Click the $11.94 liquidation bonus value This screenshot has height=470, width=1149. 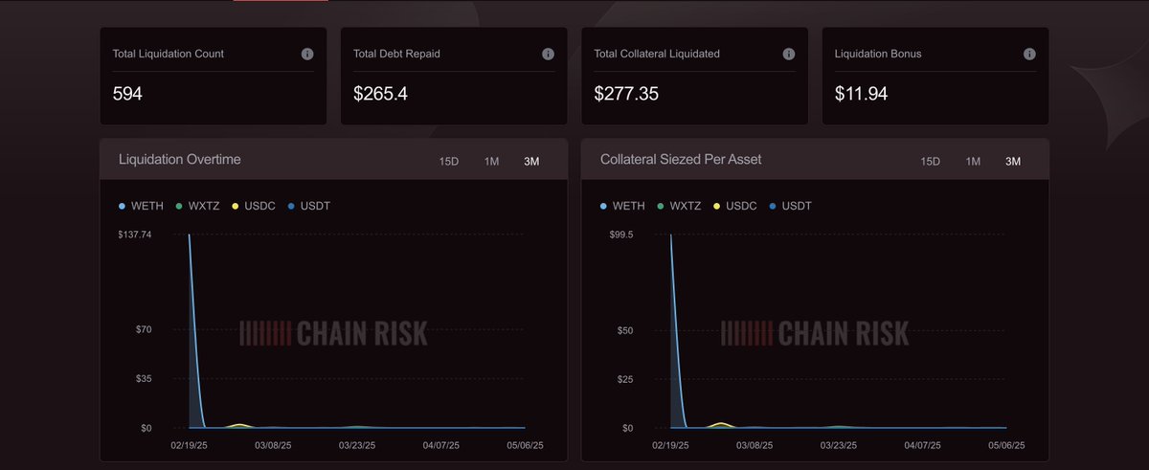click(862, 94)
